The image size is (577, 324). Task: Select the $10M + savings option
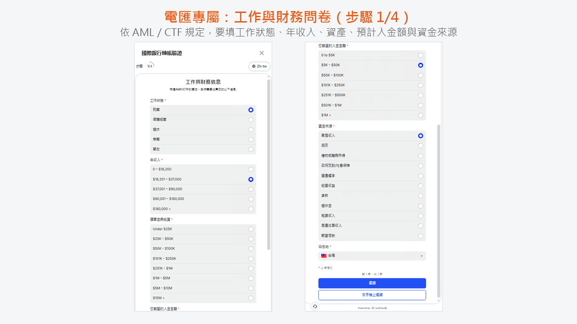(x=203, y=298)
